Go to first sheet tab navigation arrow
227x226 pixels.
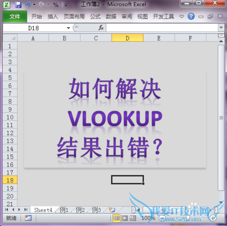click(x=6, y=210)
